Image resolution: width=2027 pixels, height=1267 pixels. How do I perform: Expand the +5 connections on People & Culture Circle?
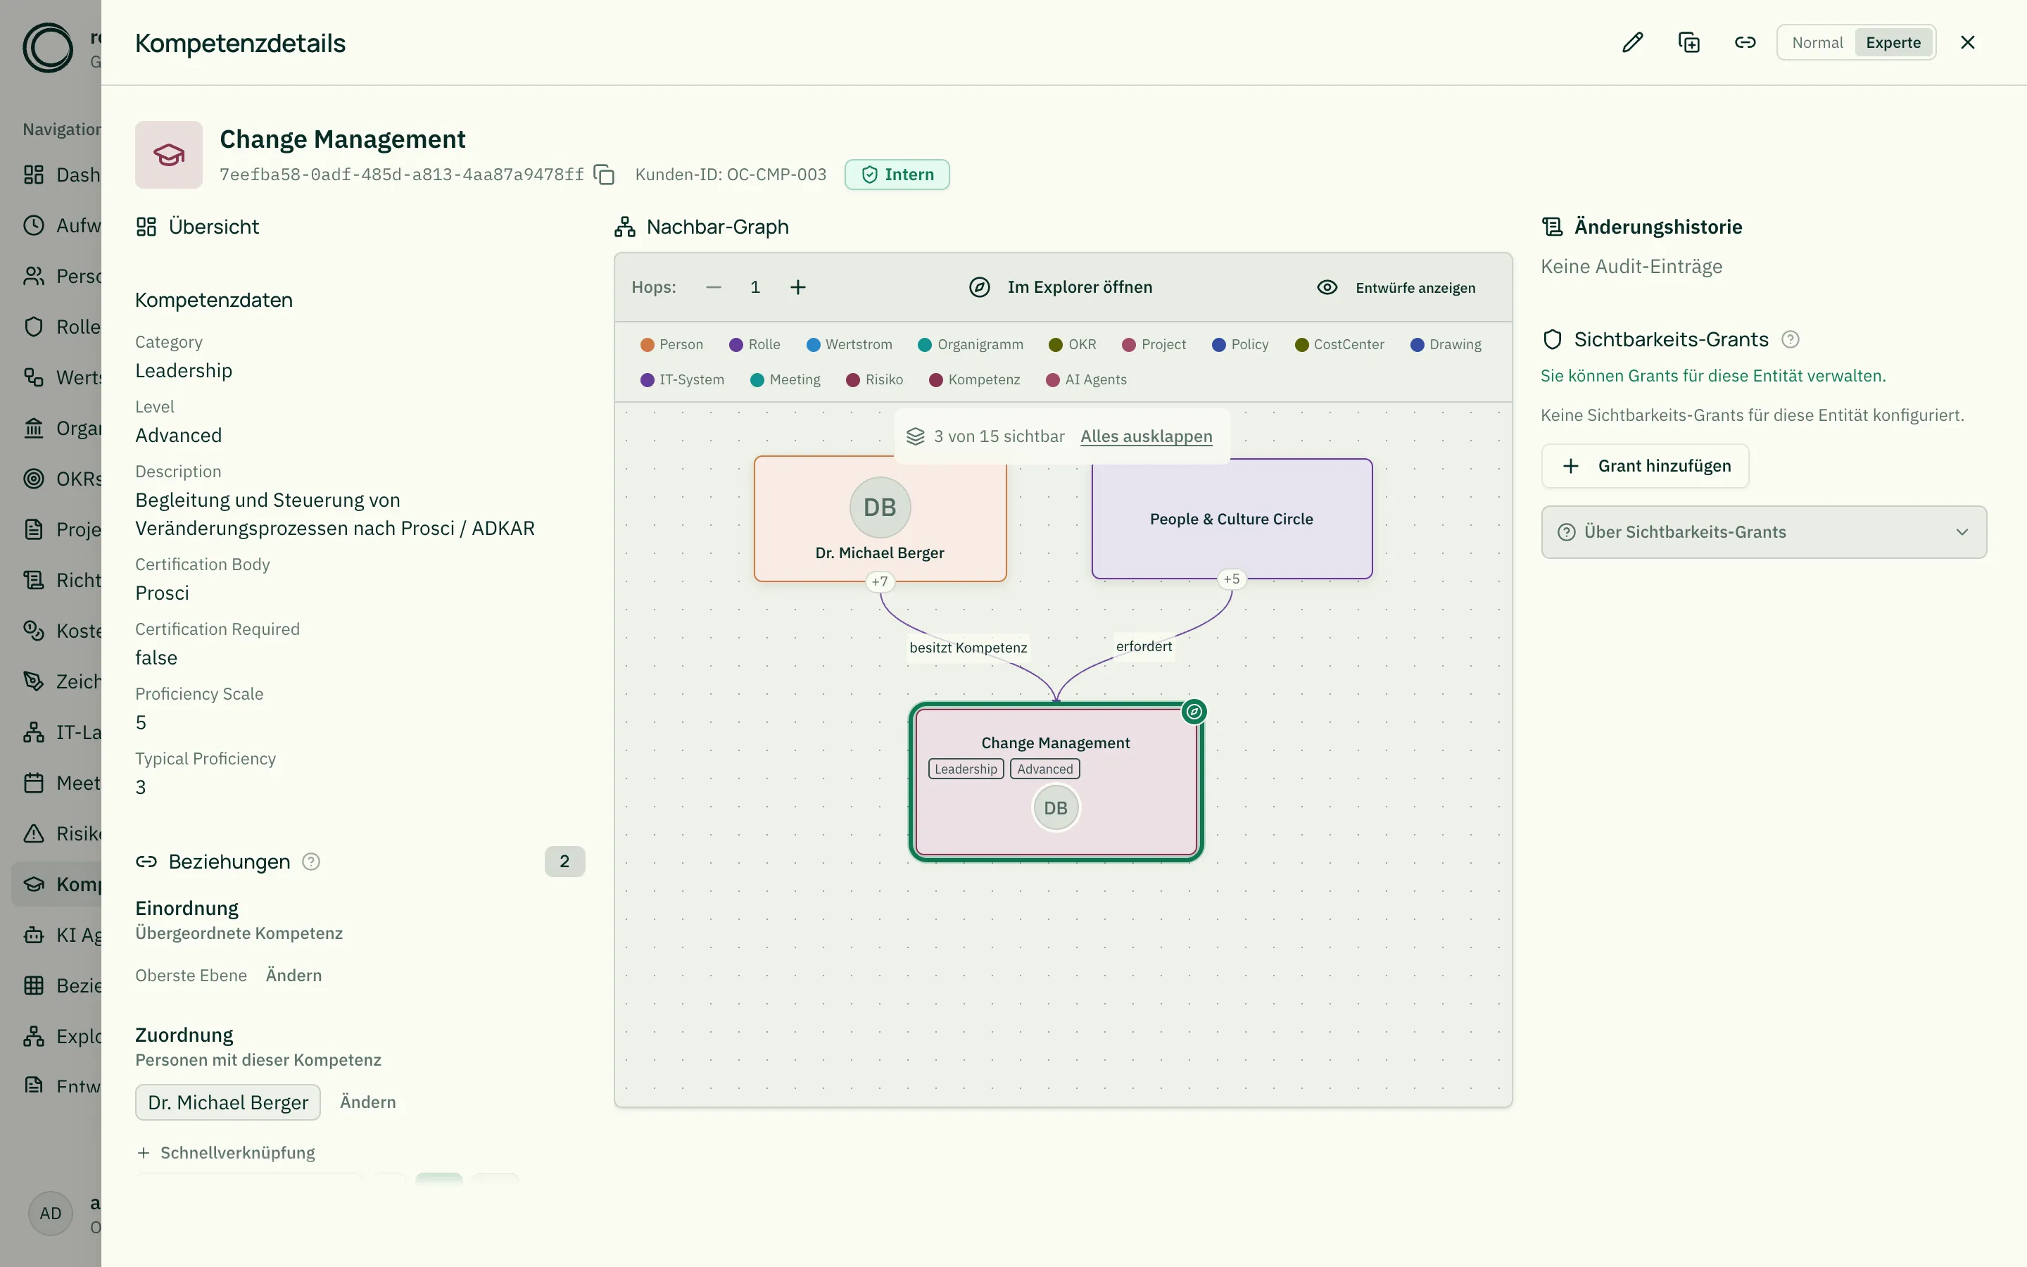pyautogui.click(x=1231, y=579)
